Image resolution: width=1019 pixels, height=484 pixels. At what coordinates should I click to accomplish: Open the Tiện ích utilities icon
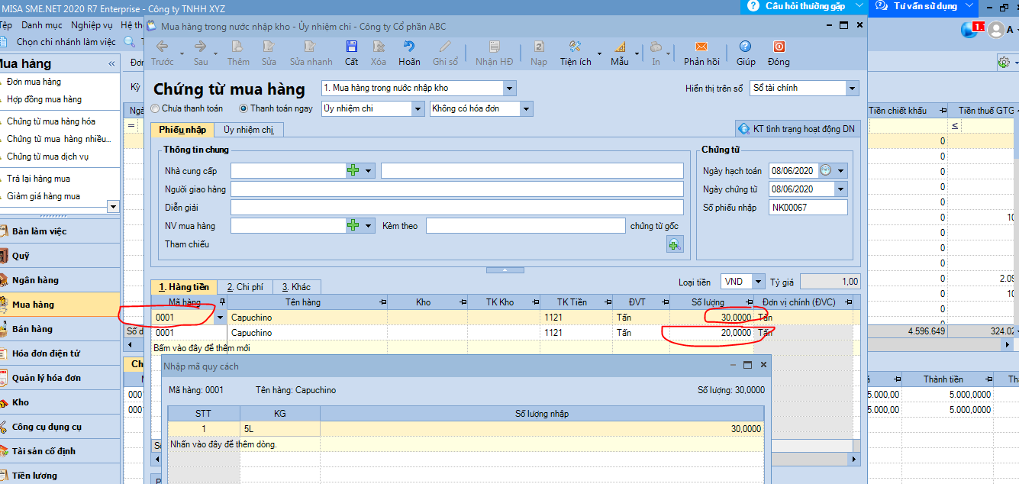(576, 47)
